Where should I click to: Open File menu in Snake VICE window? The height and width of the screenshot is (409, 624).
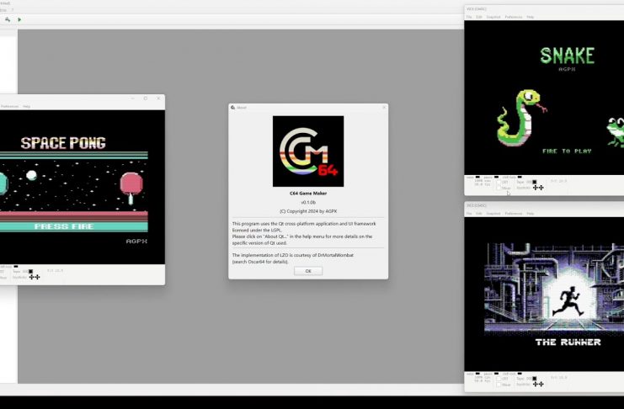coord(469,17)
